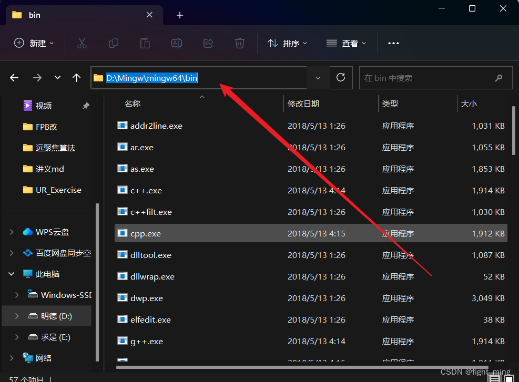Click the WPS云盘 cloud icon
The height and width of the screenshot is (382, 519).
pyautogui.click(x=27, y=232)
